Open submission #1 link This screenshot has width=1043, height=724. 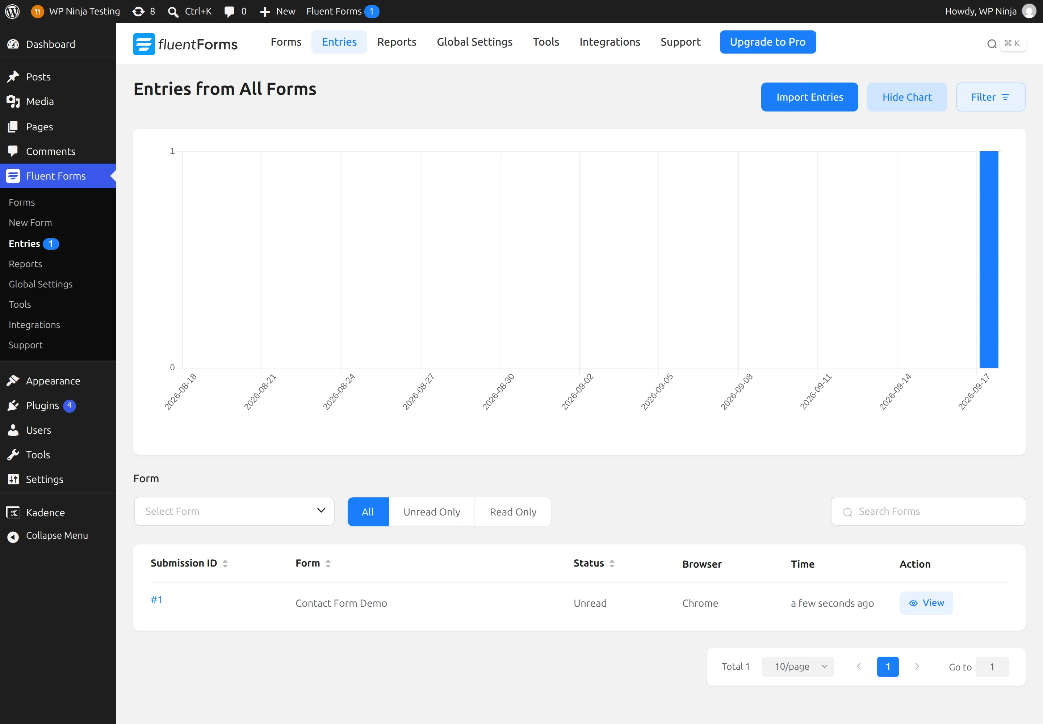coord(156,600)
